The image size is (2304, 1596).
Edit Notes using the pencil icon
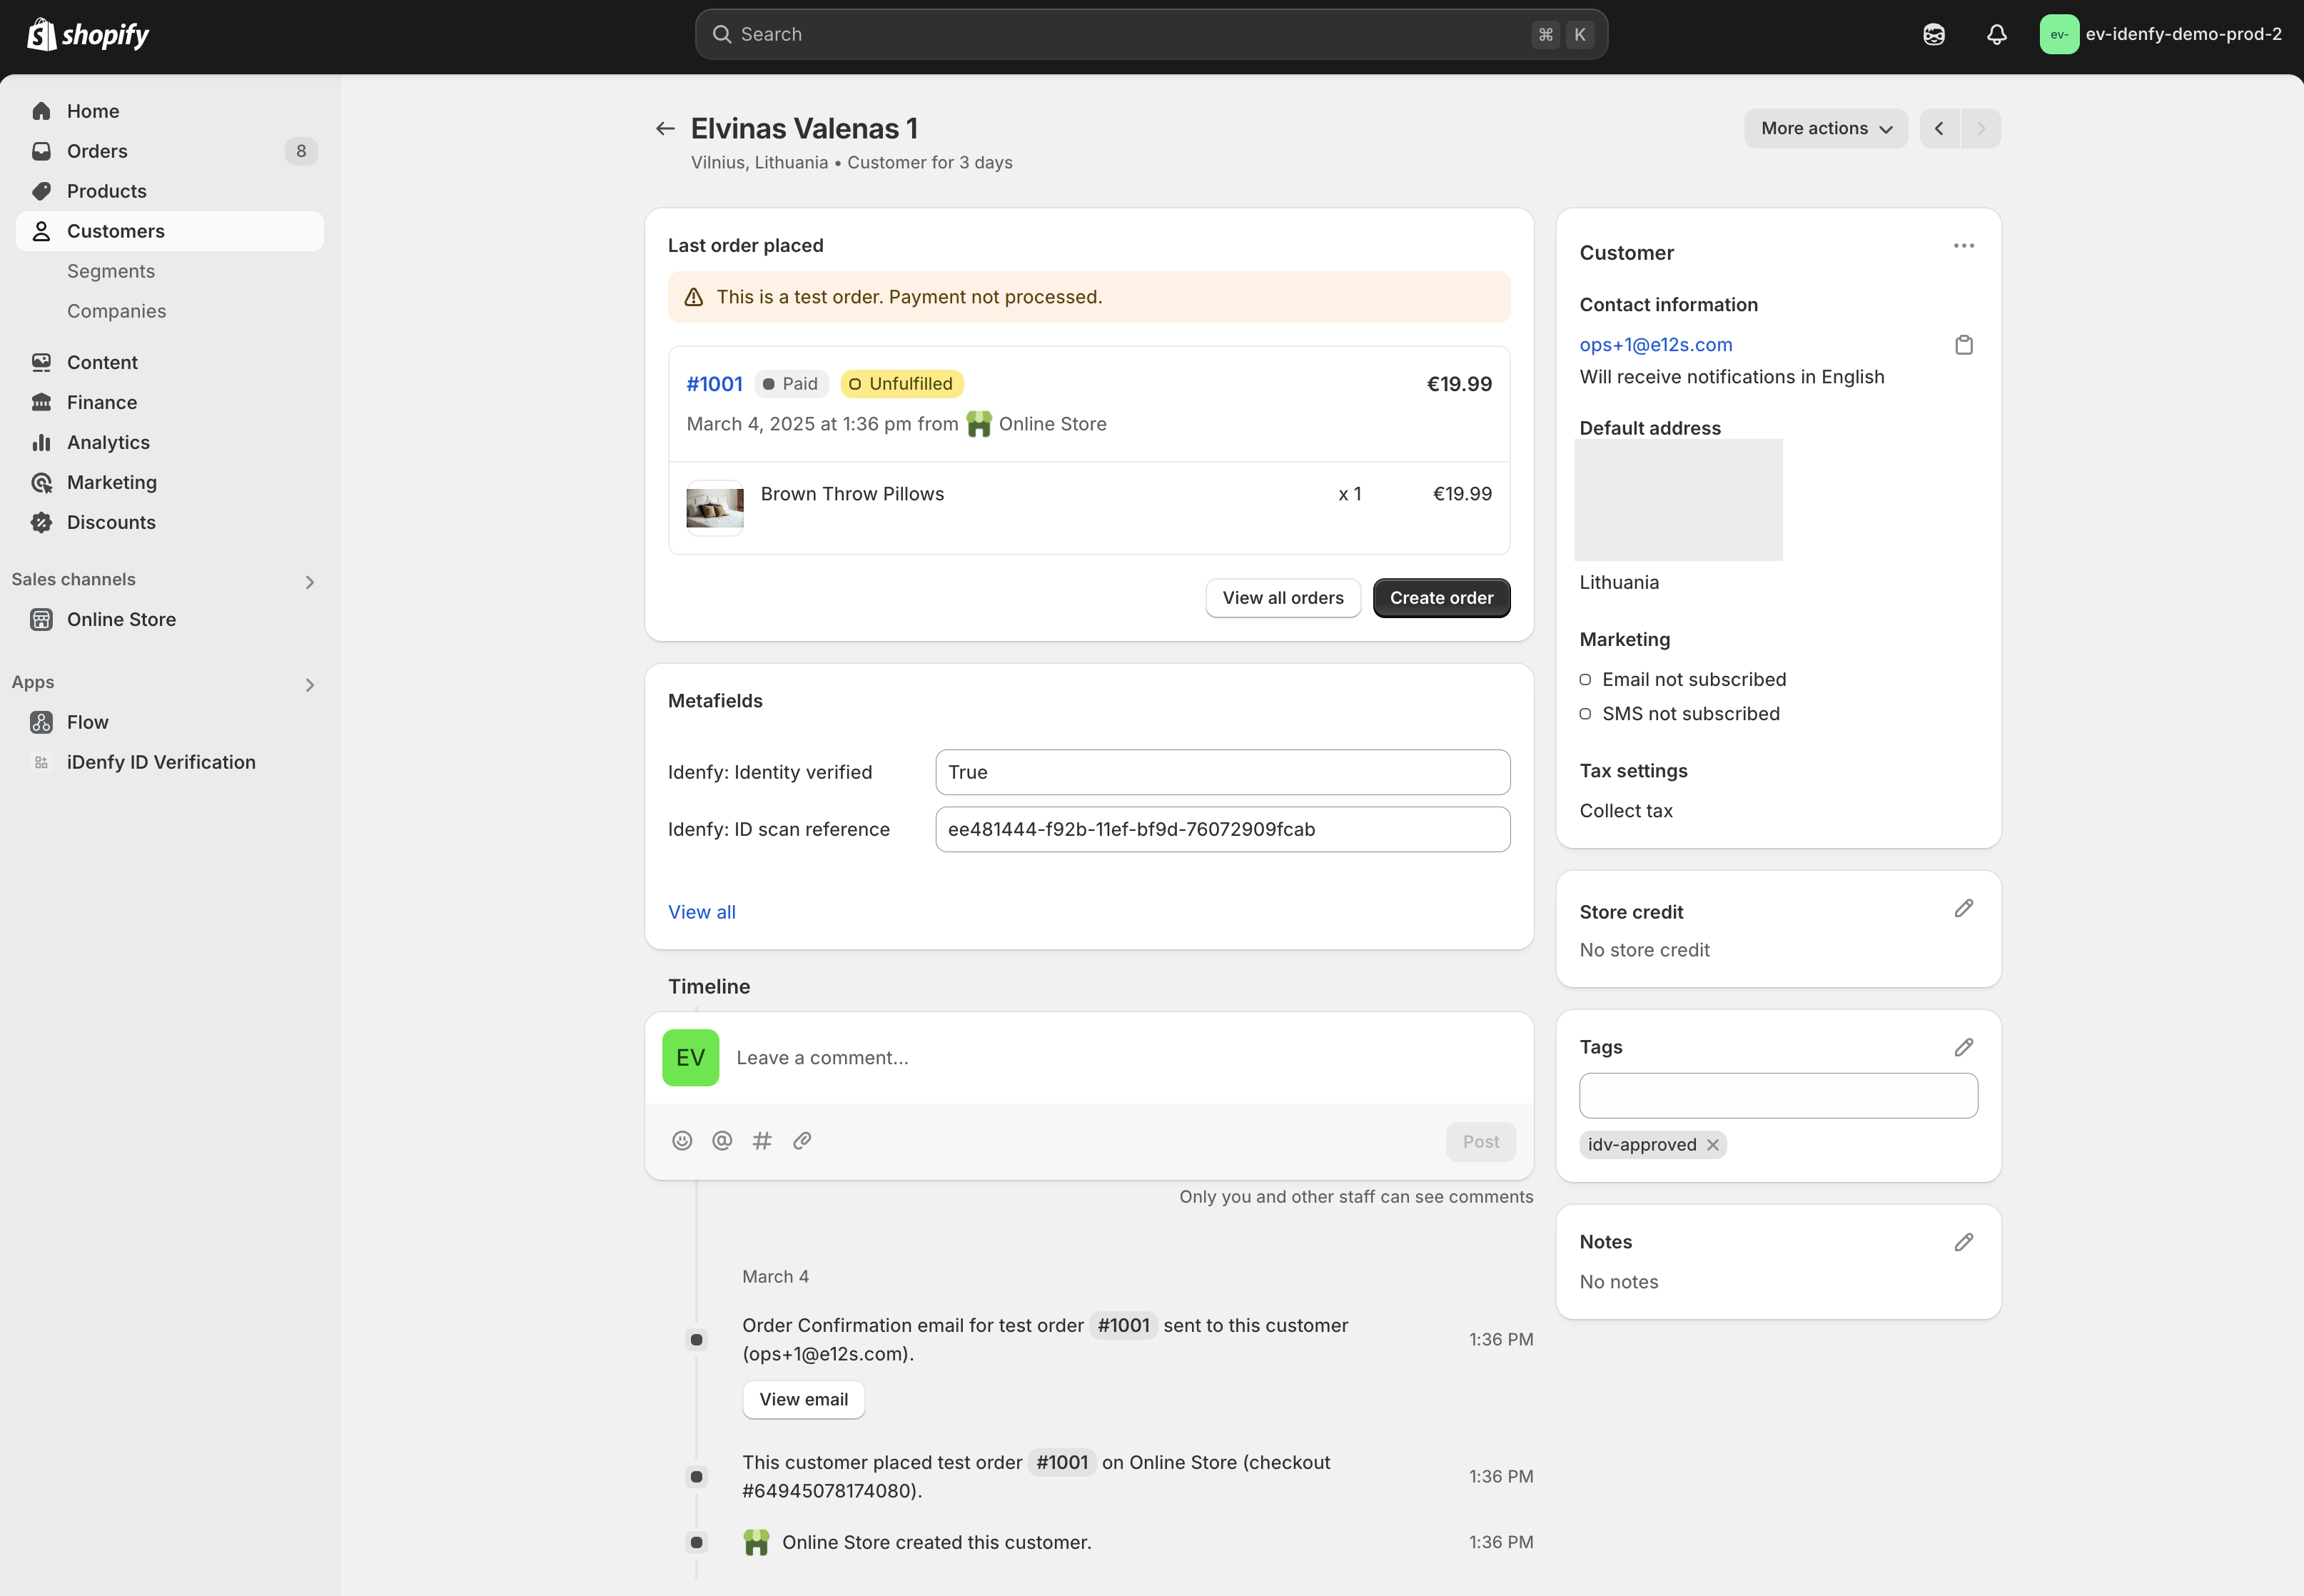coord(1963,1242)
